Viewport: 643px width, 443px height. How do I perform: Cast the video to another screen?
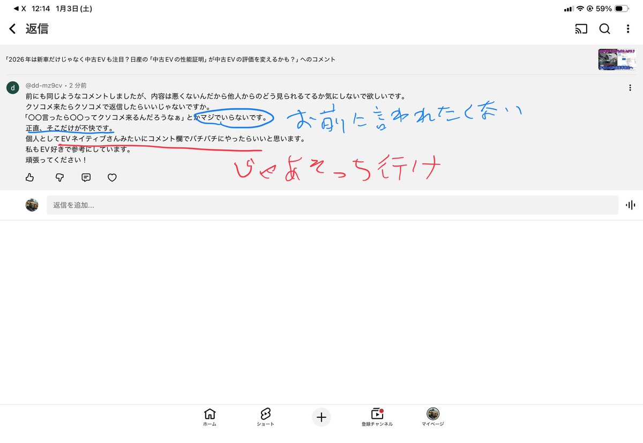(581, 29)
